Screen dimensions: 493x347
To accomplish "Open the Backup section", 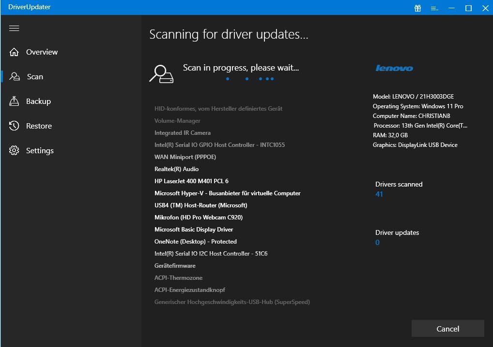I will [38, 101].
